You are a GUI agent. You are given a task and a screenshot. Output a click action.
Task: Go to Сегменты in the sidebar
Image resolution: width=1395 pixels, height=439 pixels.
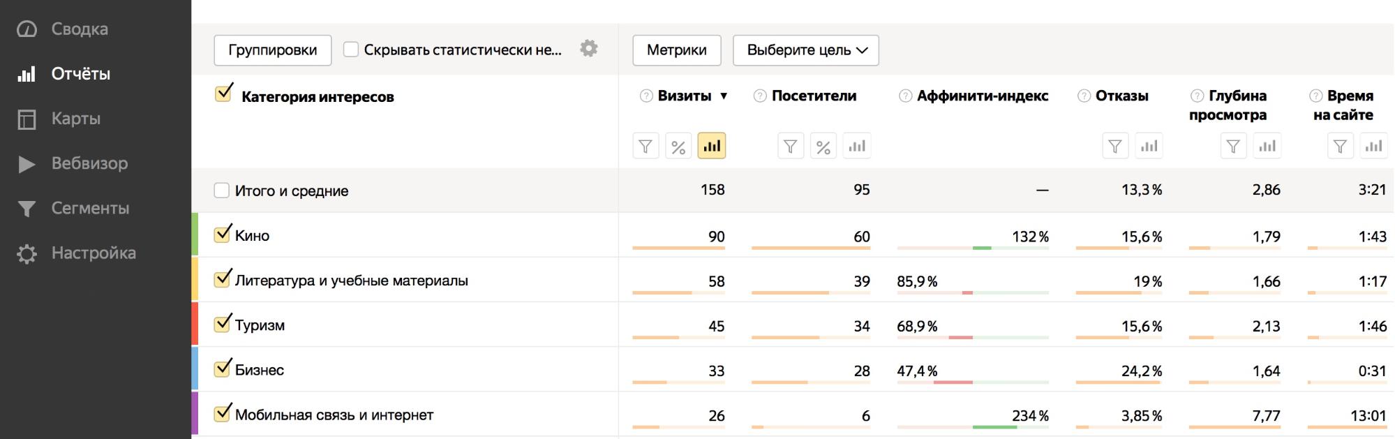pos(90,208)
